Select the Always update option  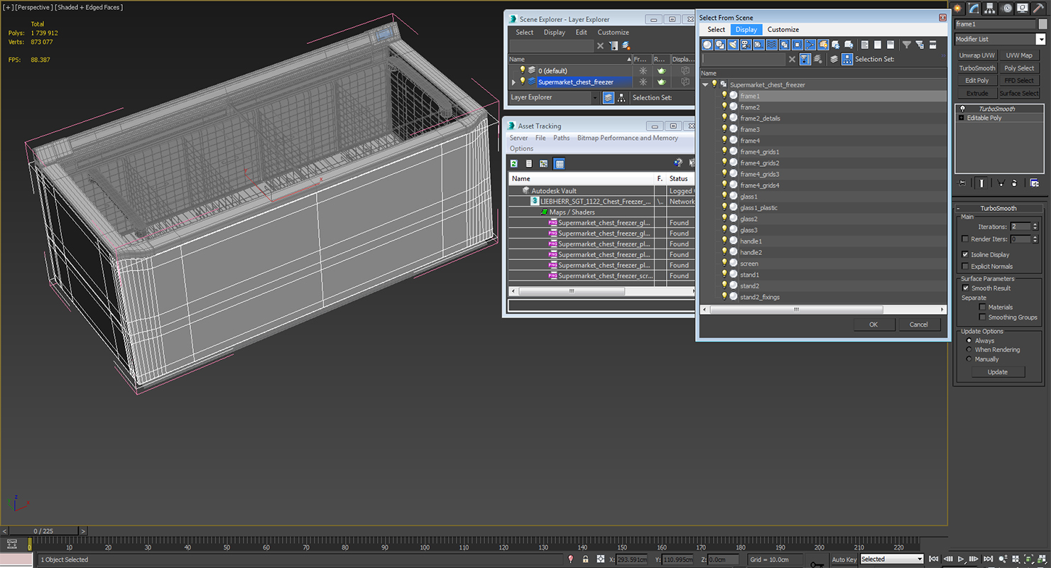tap(969, 341)
